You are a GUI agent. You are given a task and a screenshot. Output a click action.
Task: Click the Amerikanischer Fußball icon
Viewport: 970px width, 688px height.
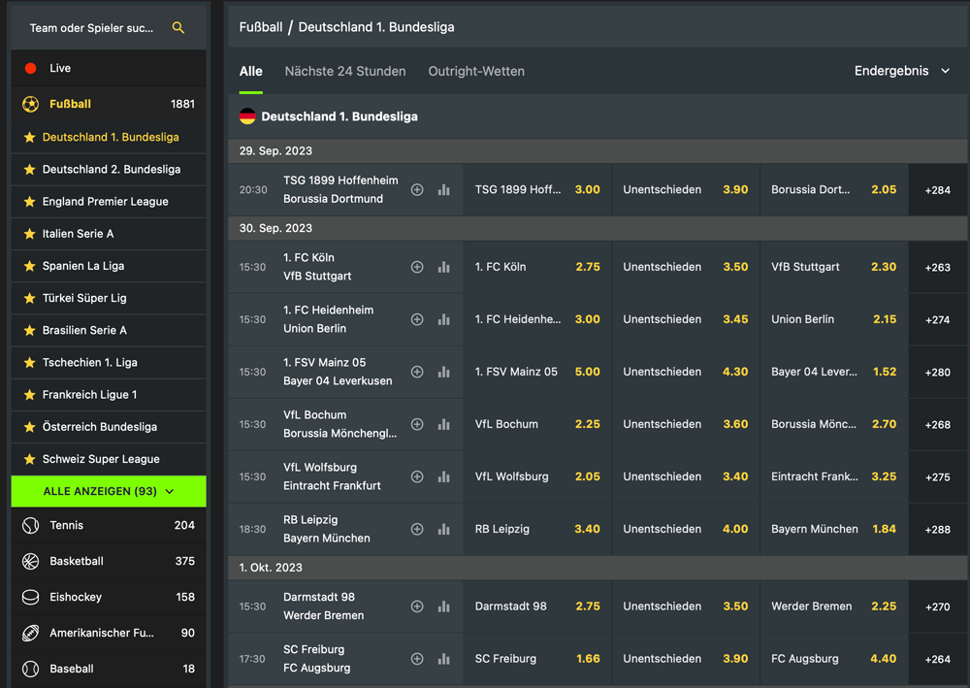[x=30, y=633]
